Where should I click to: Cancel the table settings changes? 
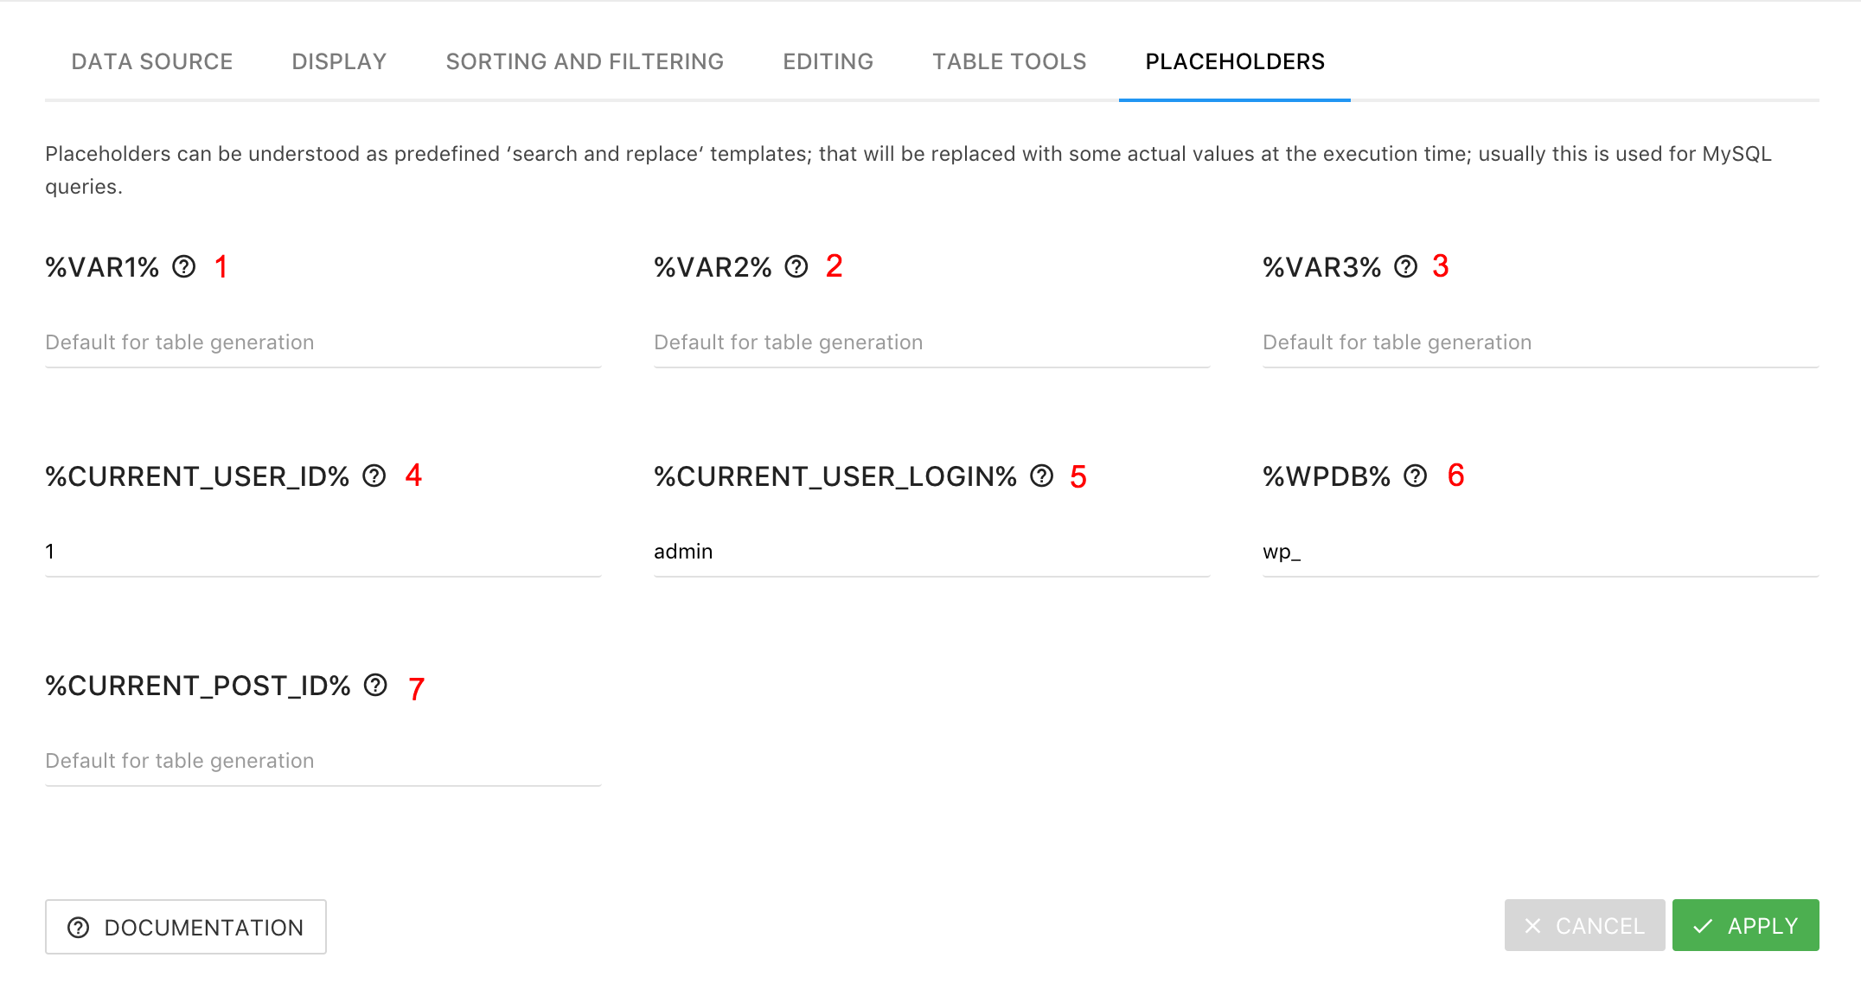(1584, 925)
